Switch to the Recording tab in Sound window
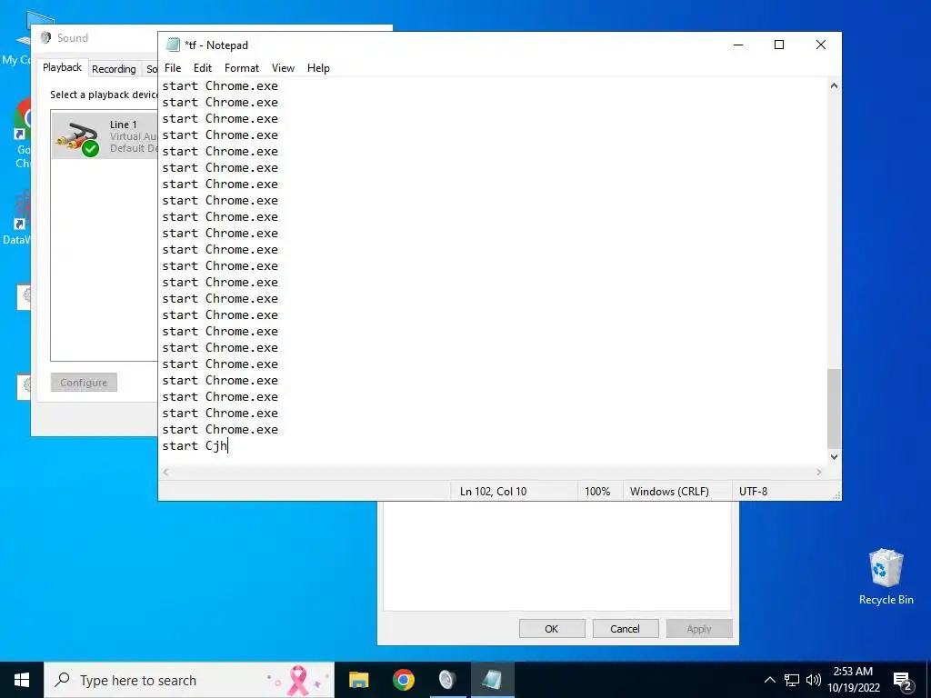 [x=114, y=69]
